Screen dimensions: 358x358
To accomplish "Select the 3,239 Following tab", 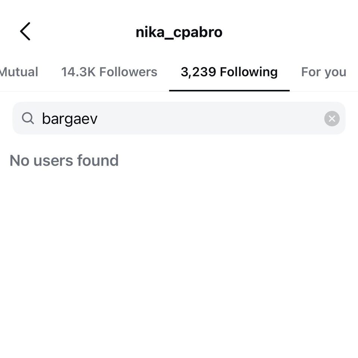I will [229, 72].
